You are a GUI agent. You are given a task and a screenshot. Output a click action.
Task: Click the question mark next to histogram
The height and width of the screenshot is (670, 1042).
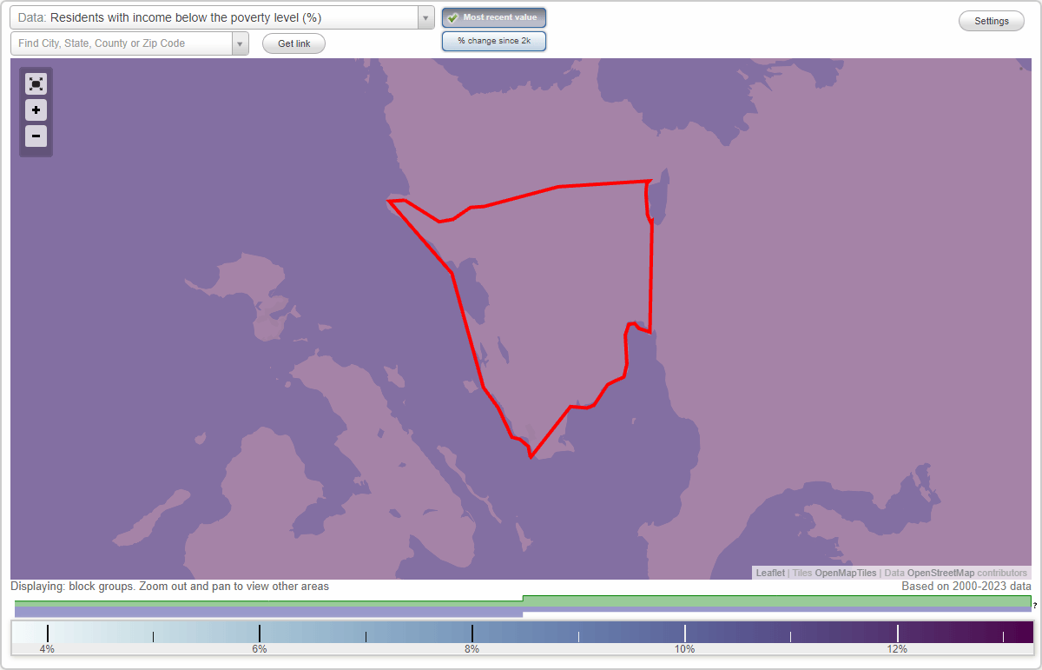coord(1035,605)
